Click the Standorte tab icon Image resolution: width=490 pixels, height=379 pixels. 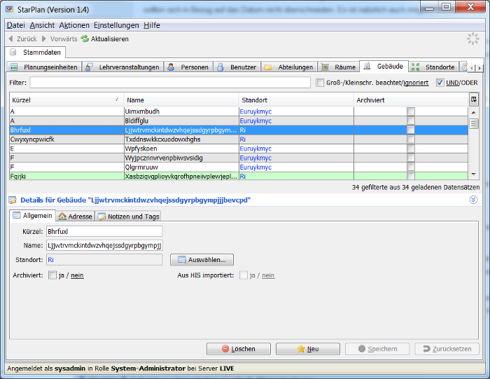tap(415, 67)
